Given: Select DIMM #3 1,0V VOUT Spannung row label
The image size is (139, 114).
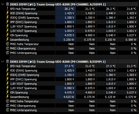Looking at the screenshot, I should 23,88.
